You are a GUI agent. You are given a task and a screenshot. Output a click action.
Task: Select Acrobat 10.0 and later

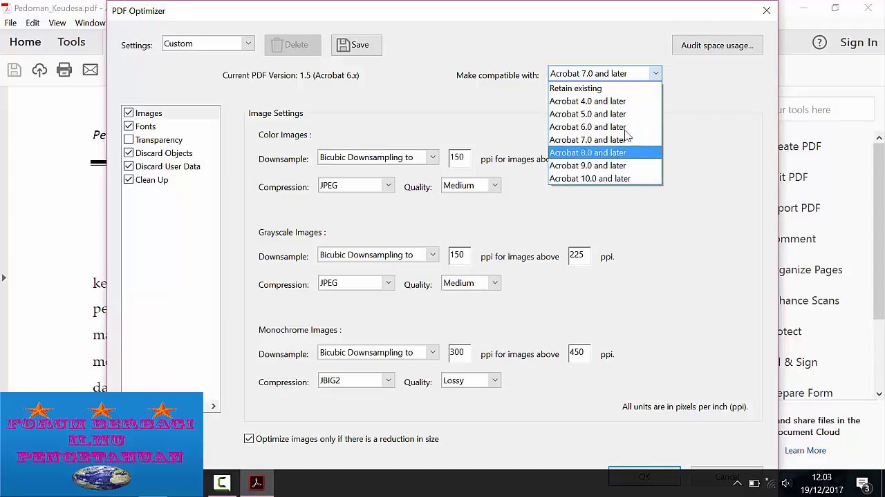pos(605,178)
